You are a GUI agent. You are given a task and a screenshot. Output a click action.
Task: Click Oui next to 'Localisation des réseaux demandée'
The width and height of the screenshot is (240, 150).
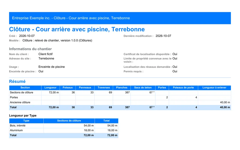[x=175, y=67]
